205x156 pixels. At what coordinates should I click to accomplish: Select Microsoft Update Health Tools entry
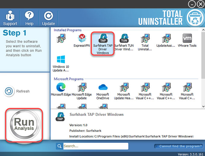124,91
